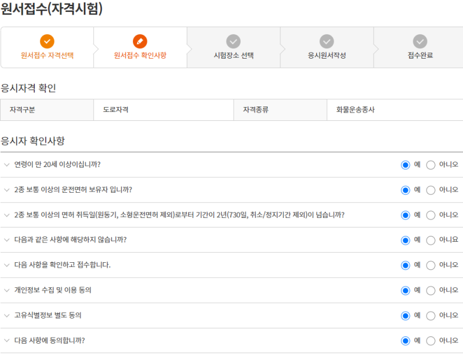
Task: Expand the 개인정보 수집 및 이용 동의 chevron
Action: tap(7, 290)
